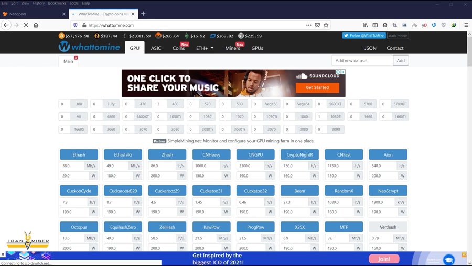Image resolution: width=472 pixels, height=266 pixels.
Task: Close the Nanopool tab
Action: (63, 14)
